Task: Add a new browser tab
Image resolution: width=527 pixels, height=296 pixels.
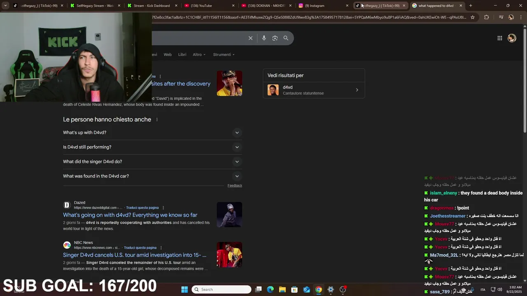Action: click(471, 6)
